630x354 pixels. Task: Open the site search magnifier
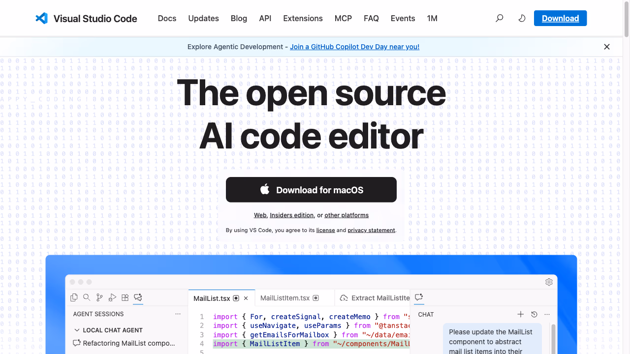click(x=500, y=18)
